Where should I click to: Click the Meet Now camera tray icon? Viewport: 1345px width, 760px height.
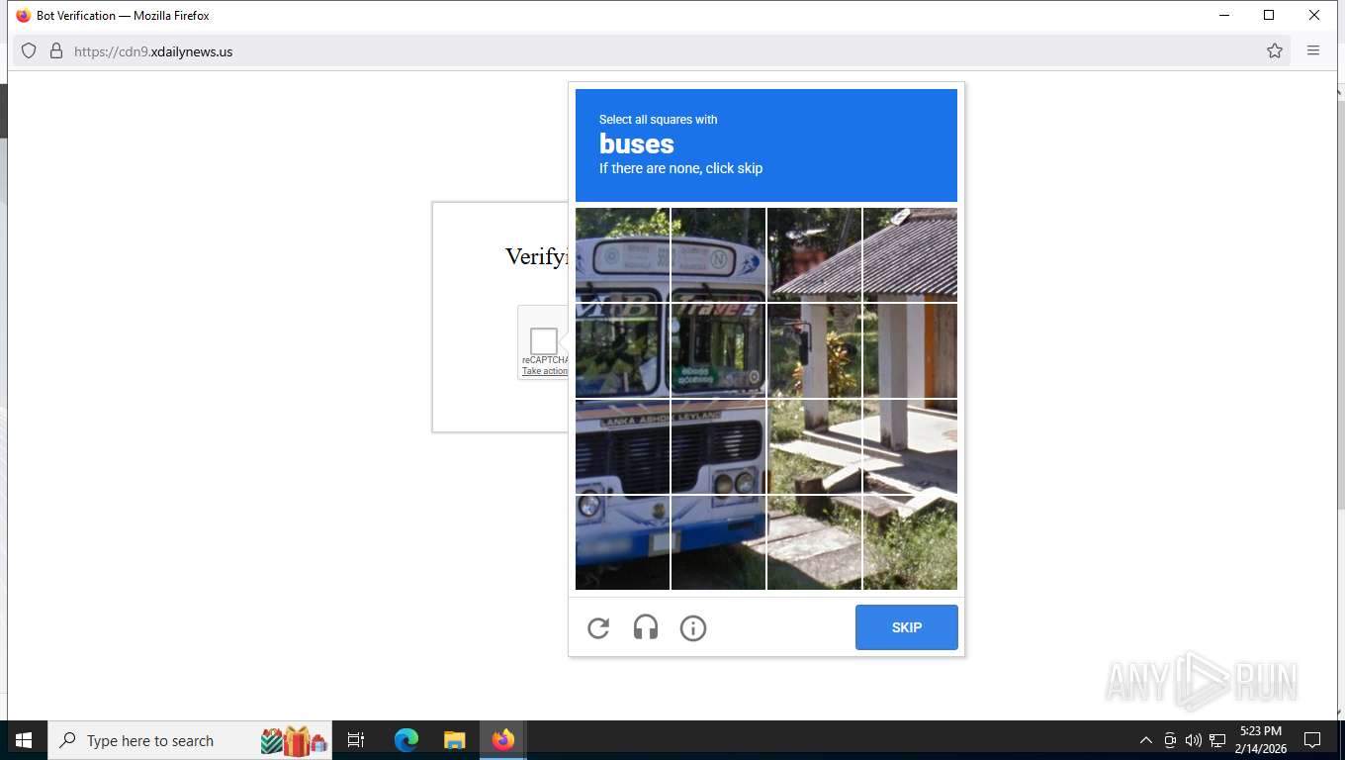point(1170,740)
